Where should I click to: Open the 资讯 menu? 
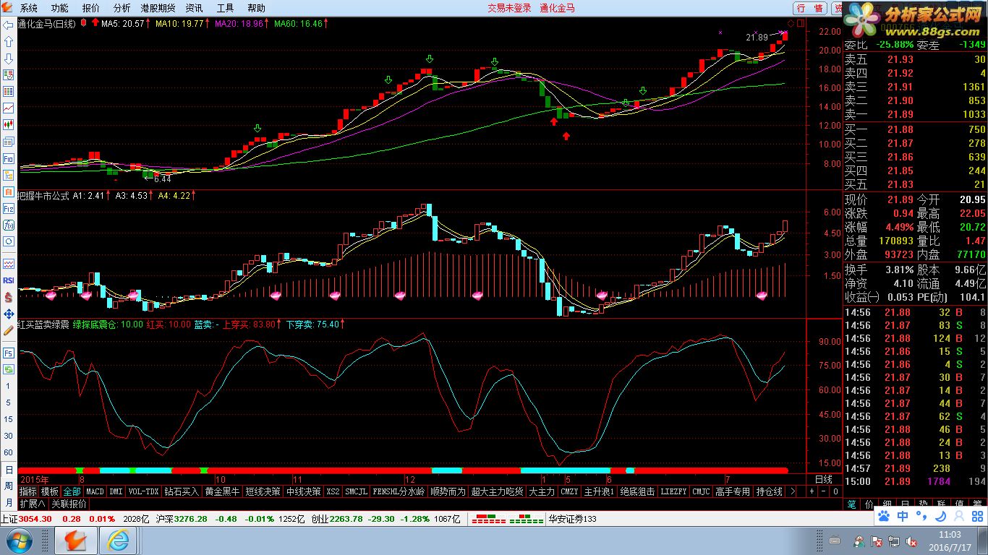pyautogui.click(x=194, y=8)
